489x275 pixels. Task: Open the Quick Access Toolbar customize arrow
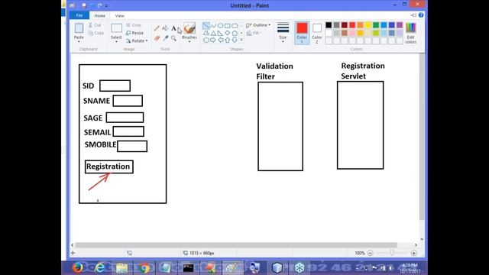[x=107, y=5]
